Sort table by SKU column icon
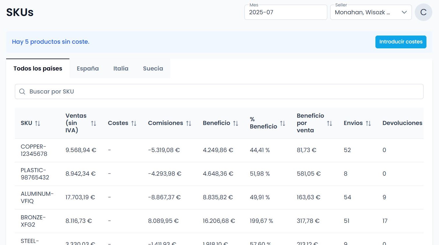 [38, 123]
